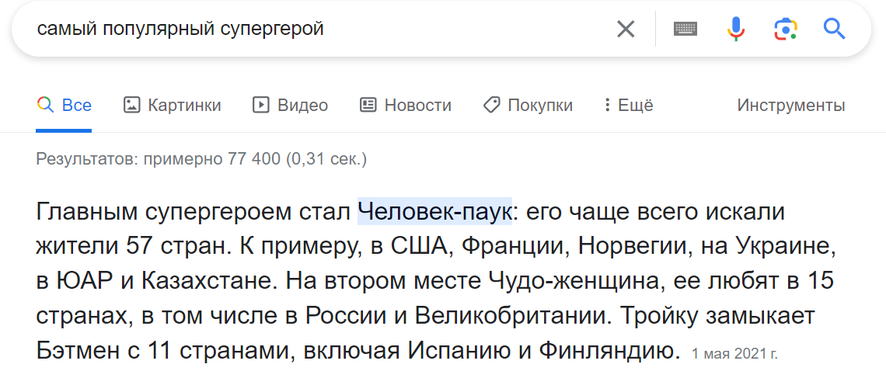
Task: Click the newspaper icon beside Новости
Action: point(368,105)
